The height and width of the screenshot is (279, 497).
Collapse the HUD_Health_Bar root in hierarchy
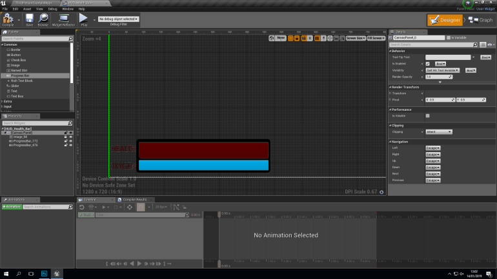tap(3, 129)
